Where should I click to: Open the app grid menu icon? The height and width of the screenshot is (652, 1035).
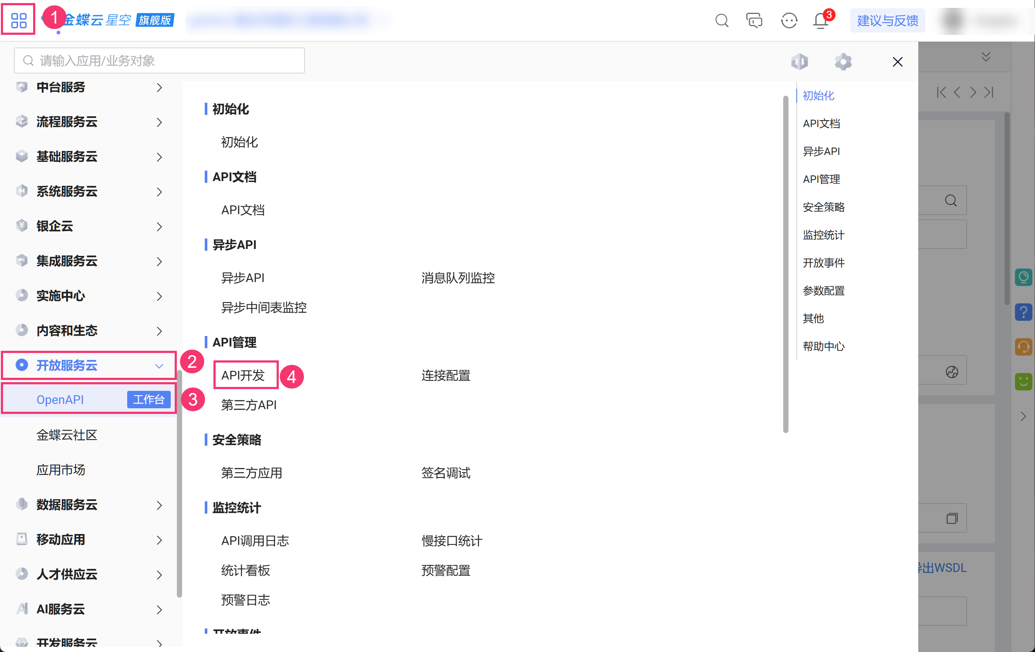coord(18,20)
